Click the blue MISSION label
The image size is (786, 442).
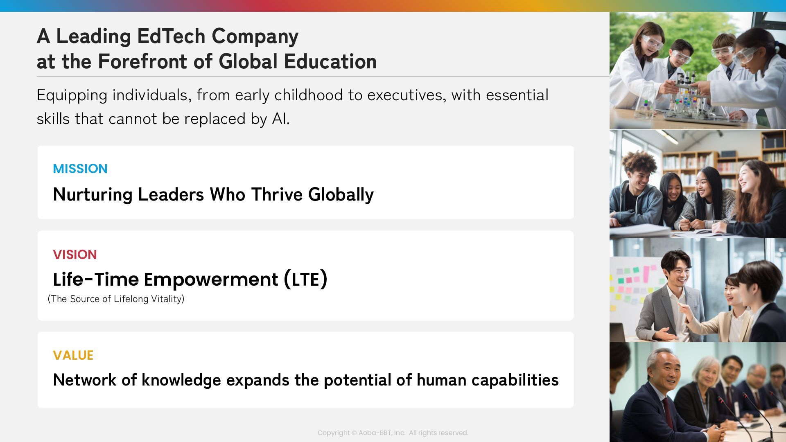pyautogui.click(x=80, y=169)
